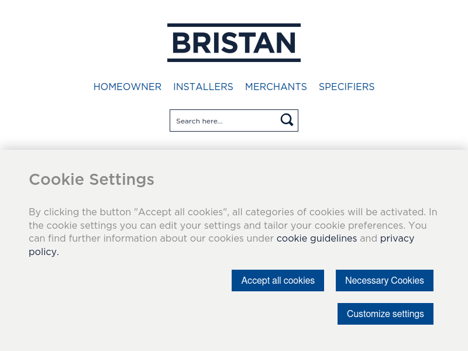Select Merchants in the navigation
This screenshot has height=351, width=468.
(276, 87)
